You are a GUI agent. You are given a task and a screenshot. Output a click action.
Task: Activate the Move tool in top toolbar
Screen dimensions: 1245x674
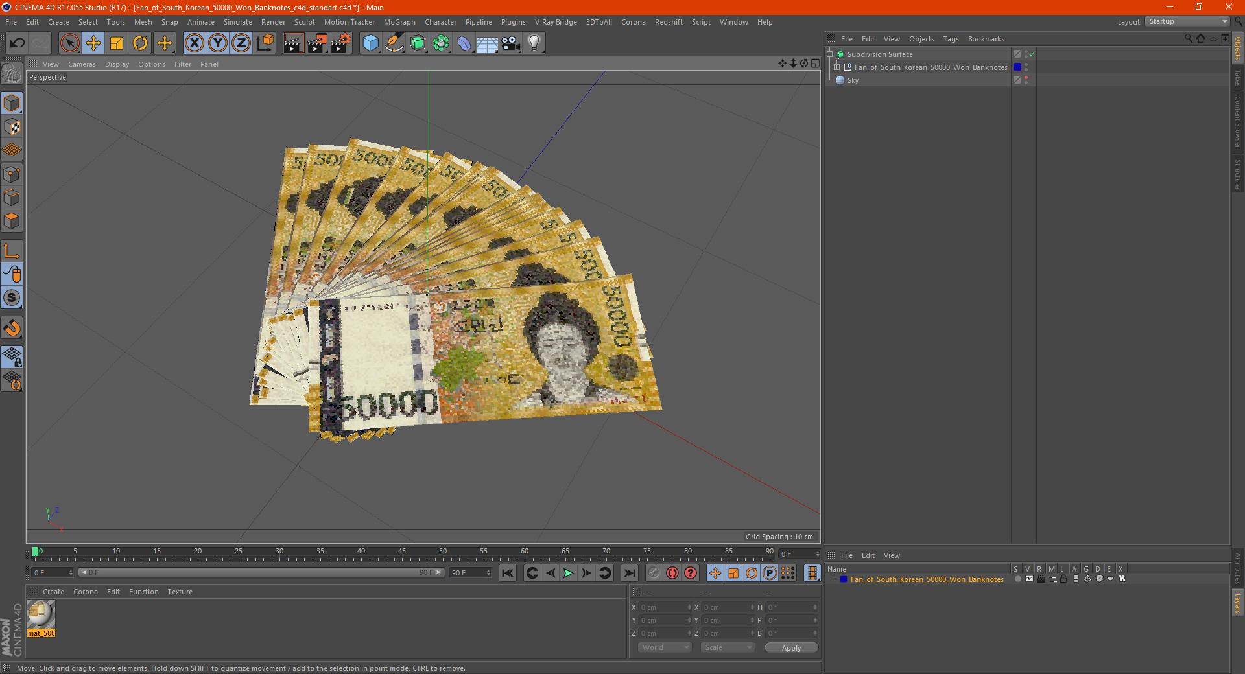(93, 43)
